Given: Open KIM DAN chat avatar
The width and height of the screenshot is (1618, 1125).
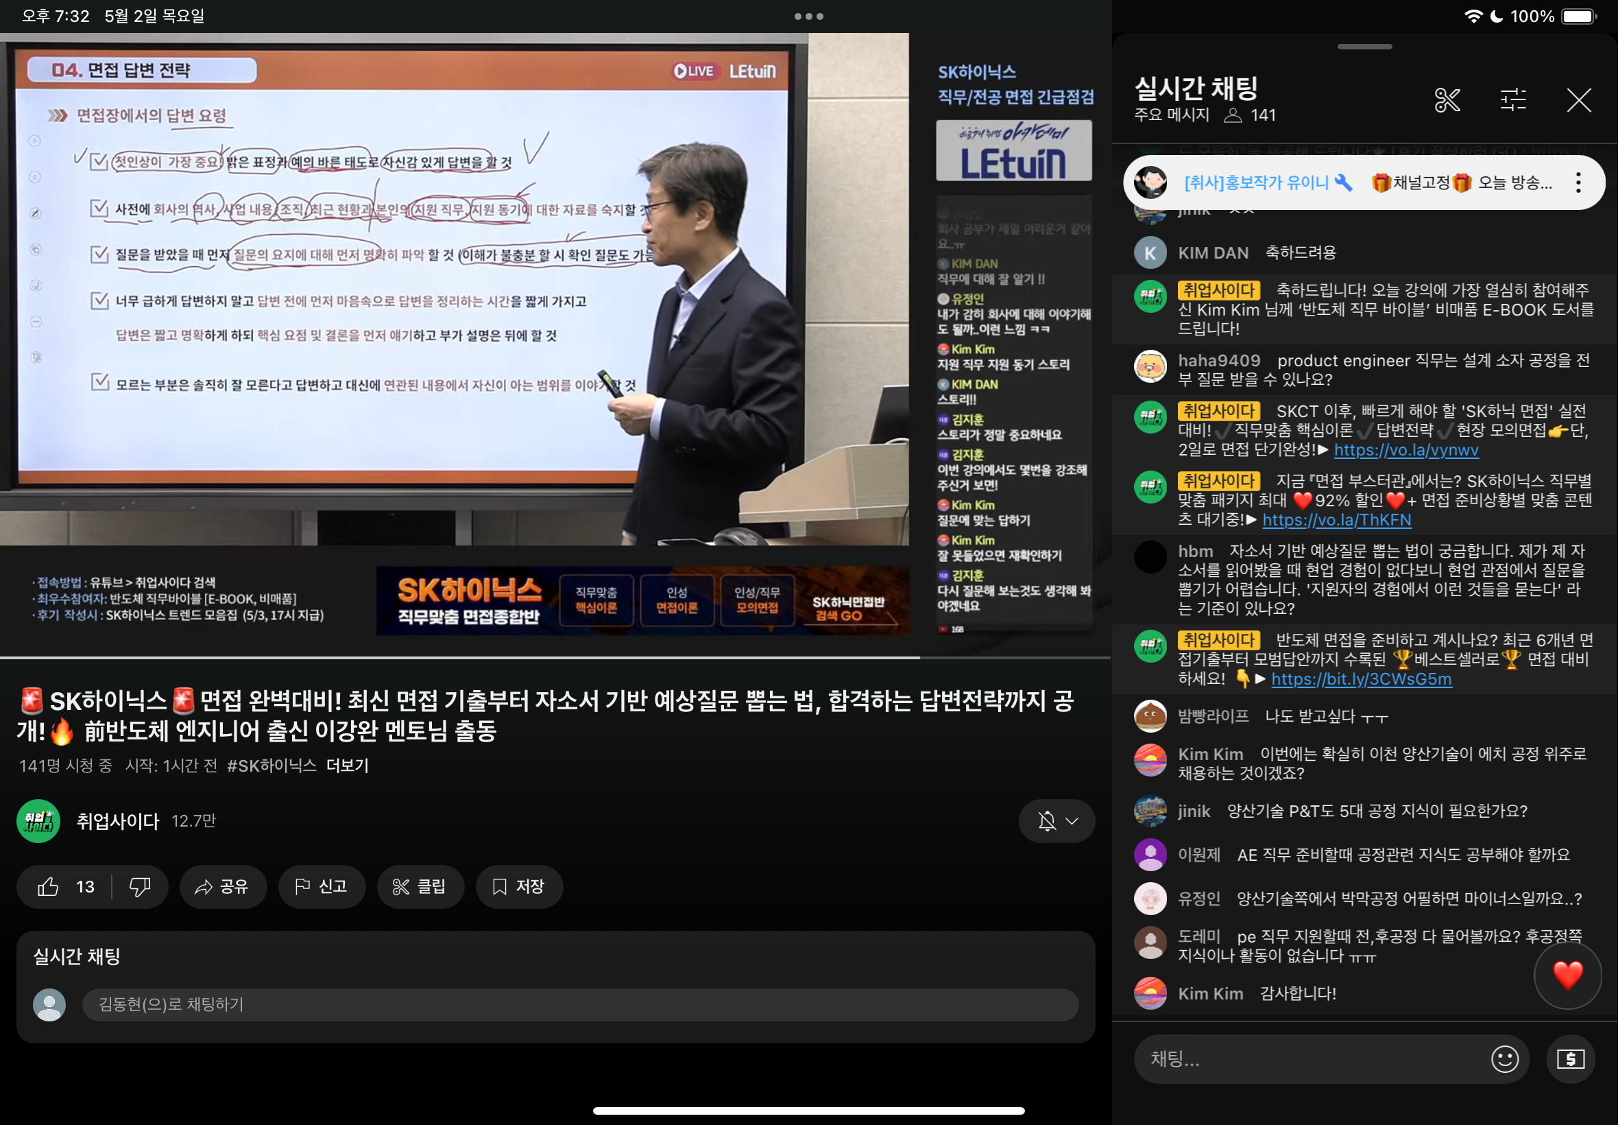Looking at the screenshot, I should click(x=1150, y=252).
